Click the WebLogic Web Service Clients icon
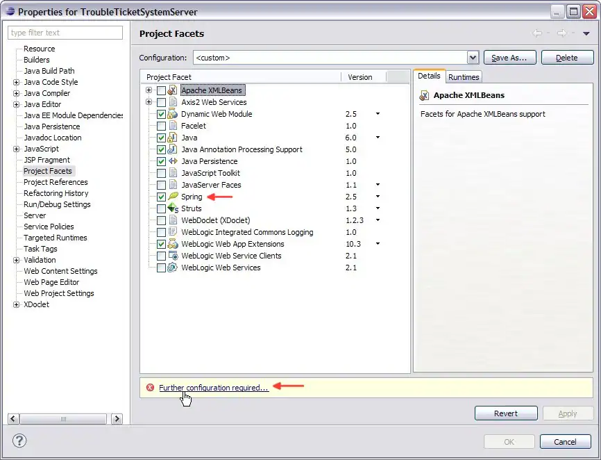Image resolution: width=601 pixels, height=460 pixels. 173,256
